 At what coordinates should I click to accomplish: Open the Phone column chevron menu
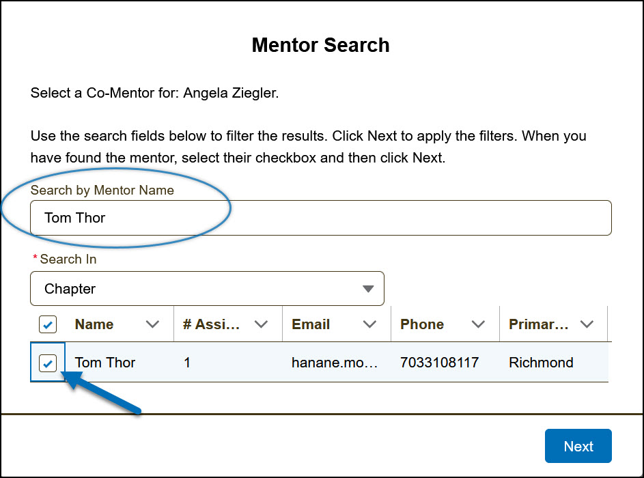(478, 324)
